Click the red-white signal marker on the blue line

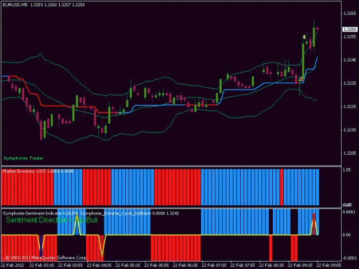[301, 79]
